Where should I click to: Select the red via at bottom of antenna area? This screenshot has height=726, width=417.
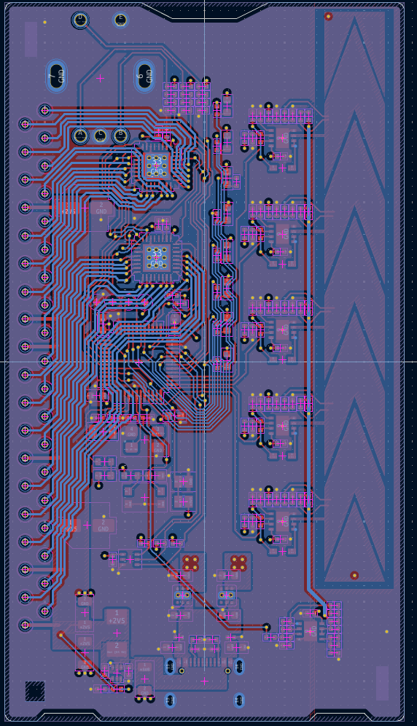pos(354,576)
